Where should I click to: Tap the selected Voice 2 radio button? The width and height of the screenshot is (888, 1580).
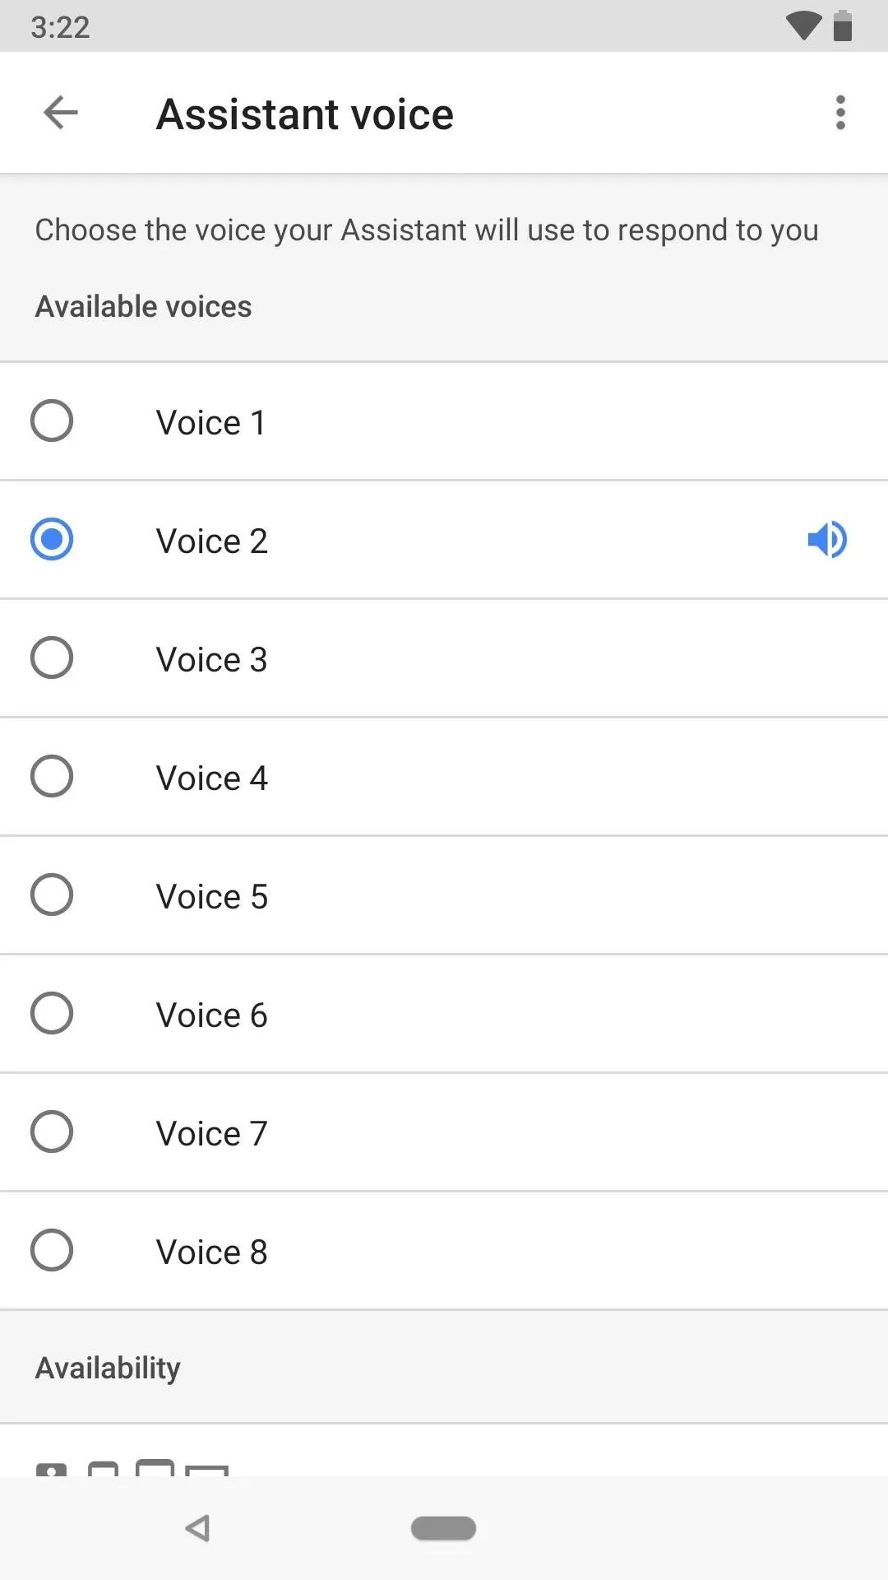pos(52,539)
